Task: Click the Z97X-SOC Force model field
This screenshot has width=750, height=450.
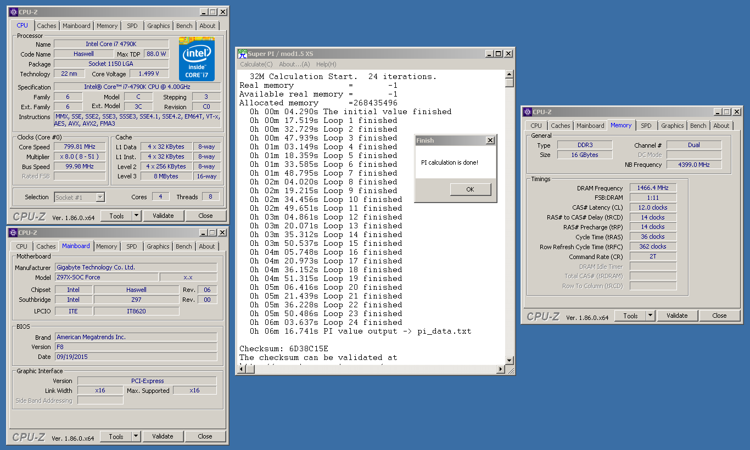Action: click(x=107, y=278)
